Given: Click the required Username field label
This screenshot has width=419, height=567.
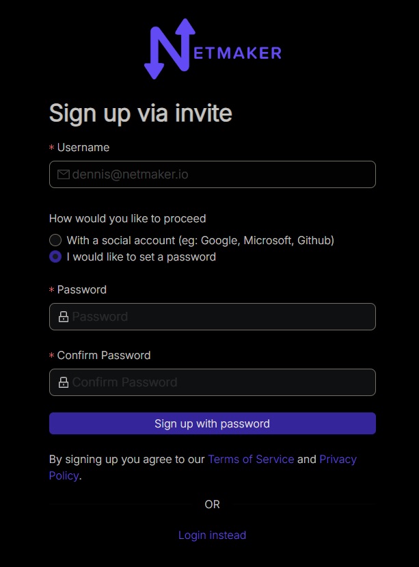Looking at the screenshot, I should pos(83,147).
